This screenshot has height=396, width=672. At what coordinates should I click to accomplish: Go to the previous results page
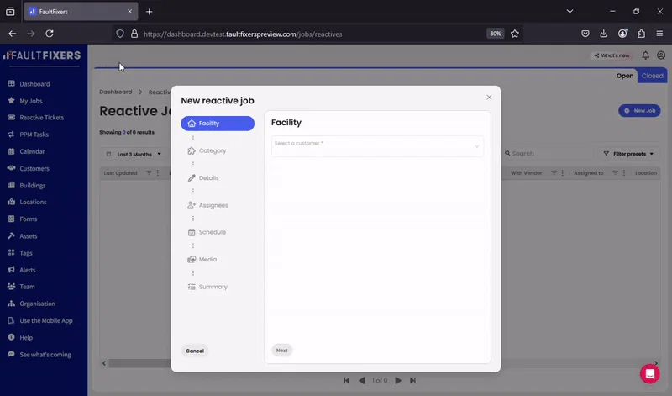coord(362,381)
